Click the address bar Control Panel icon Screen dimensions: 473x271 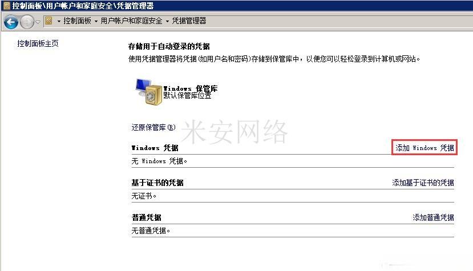click(48, 21)
